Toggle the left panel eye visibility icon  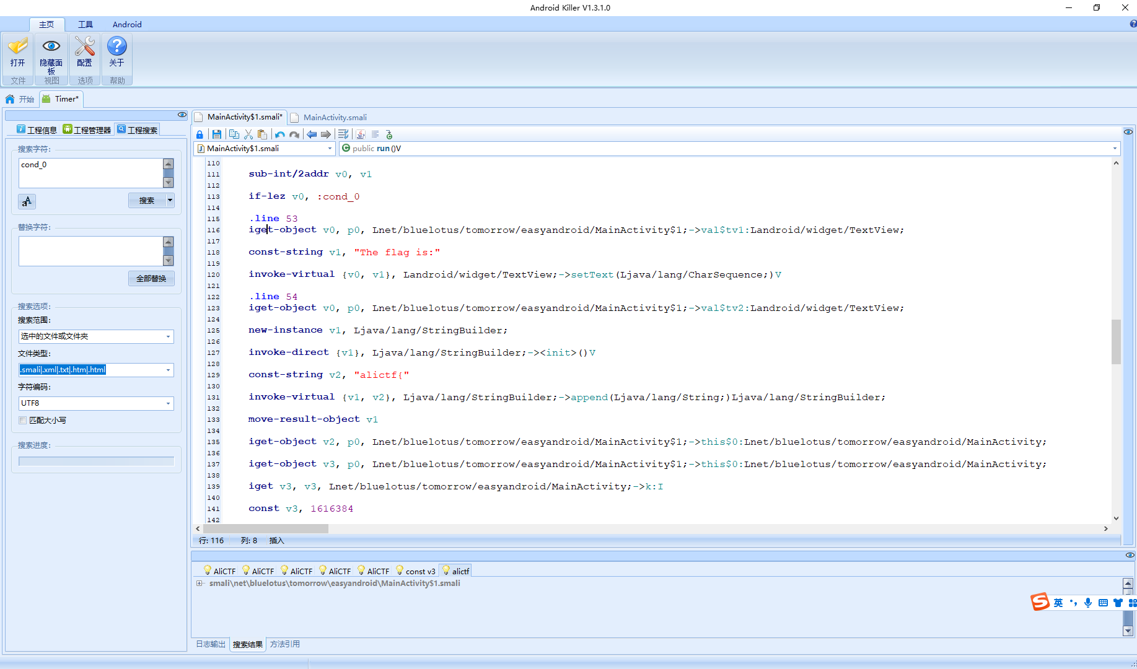182,115
